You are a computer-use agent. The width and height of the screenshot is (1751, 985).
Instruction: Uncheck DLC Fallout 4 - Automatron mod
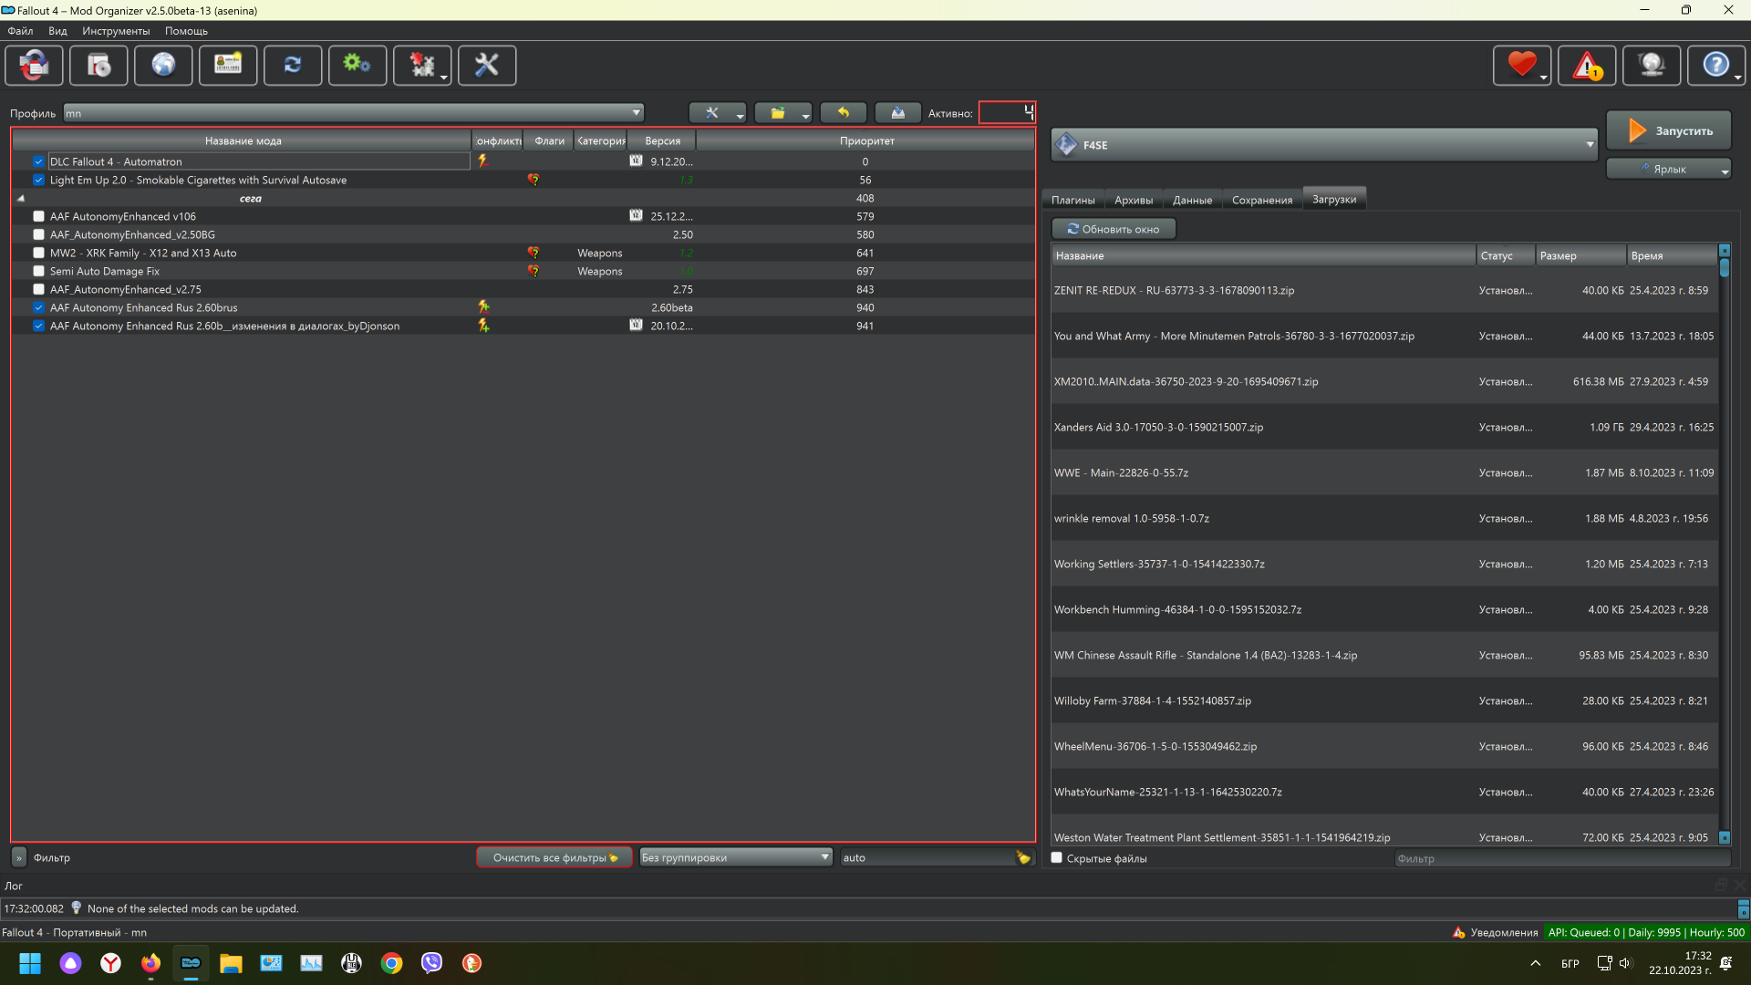tap(38, 161)
